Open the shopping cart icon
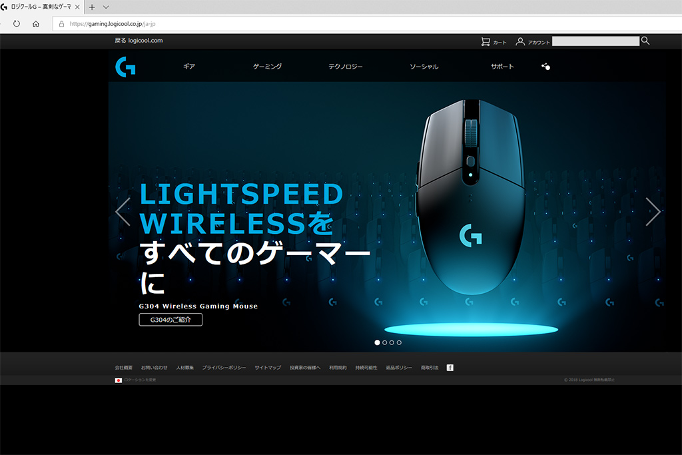The height and width of the screenshot is (455, 682). click(486, 41)
